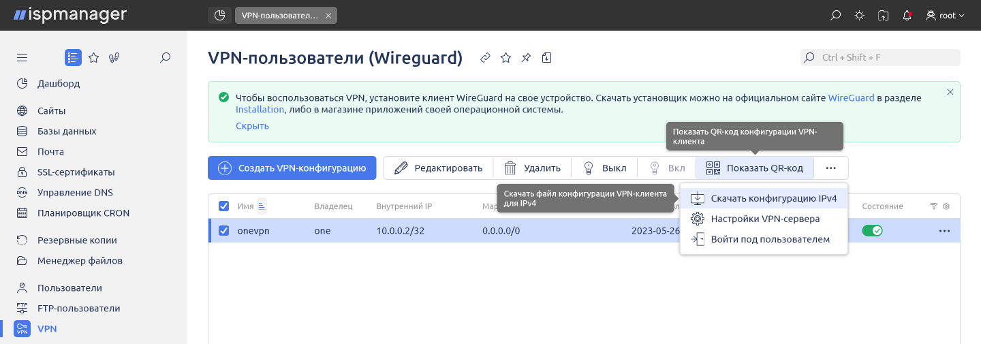Click 0.0.0.0/0 route cell
This screenshot has height=344, width=981.
pyautogui.click(x=501, y=230)
